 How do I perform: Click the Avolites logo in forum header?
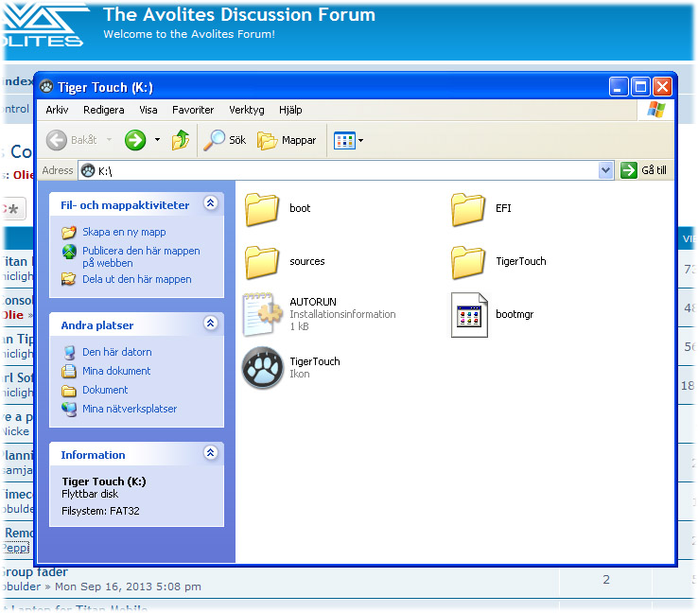(44, 25)
